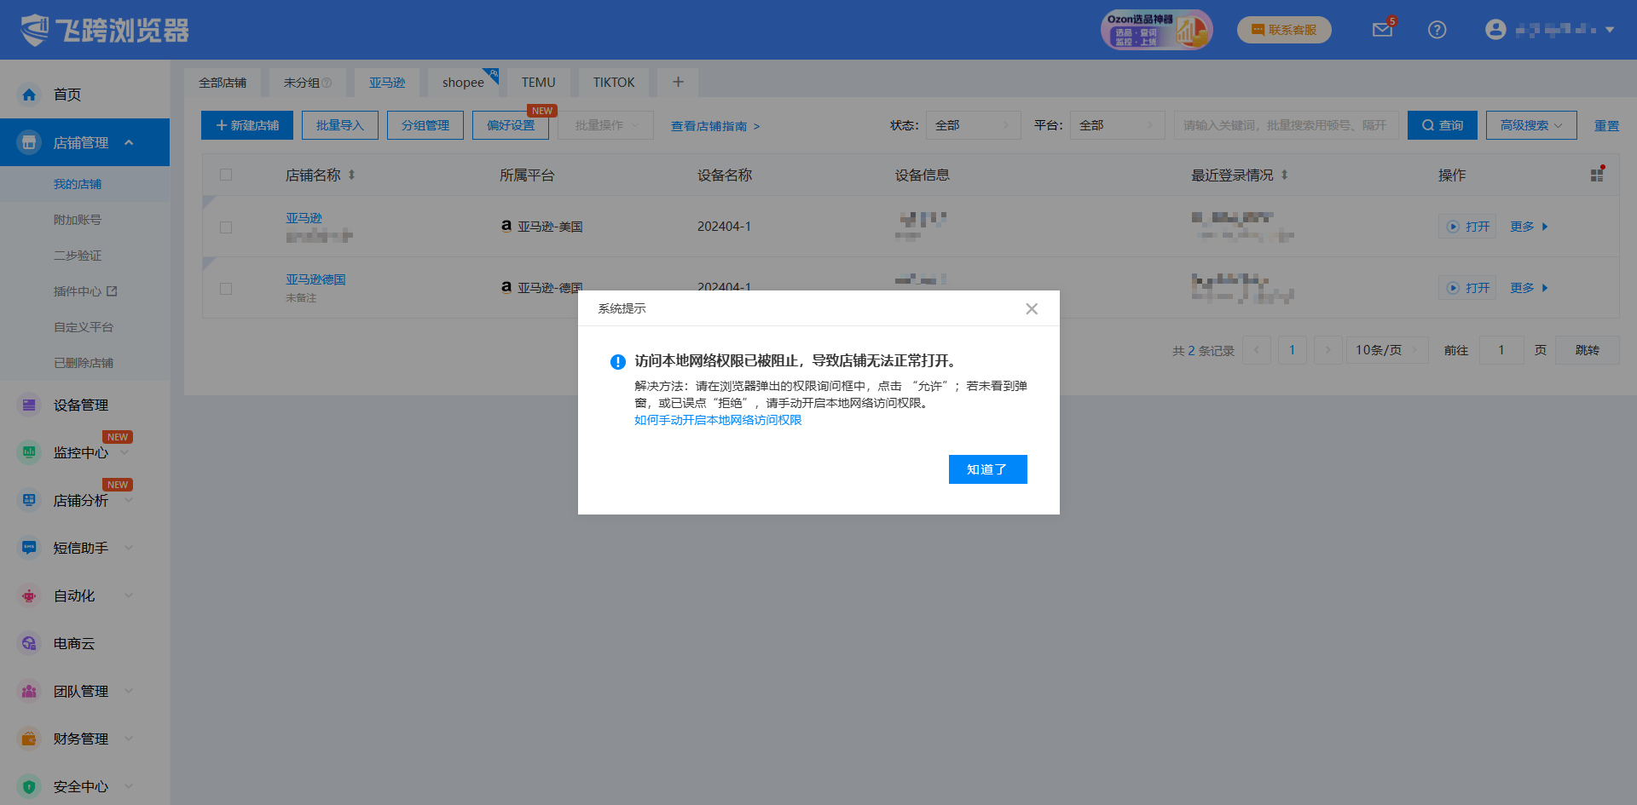Check the 亚马逊德国 store row checkbox
The image size is (1637, 805).
coord(226,289)
